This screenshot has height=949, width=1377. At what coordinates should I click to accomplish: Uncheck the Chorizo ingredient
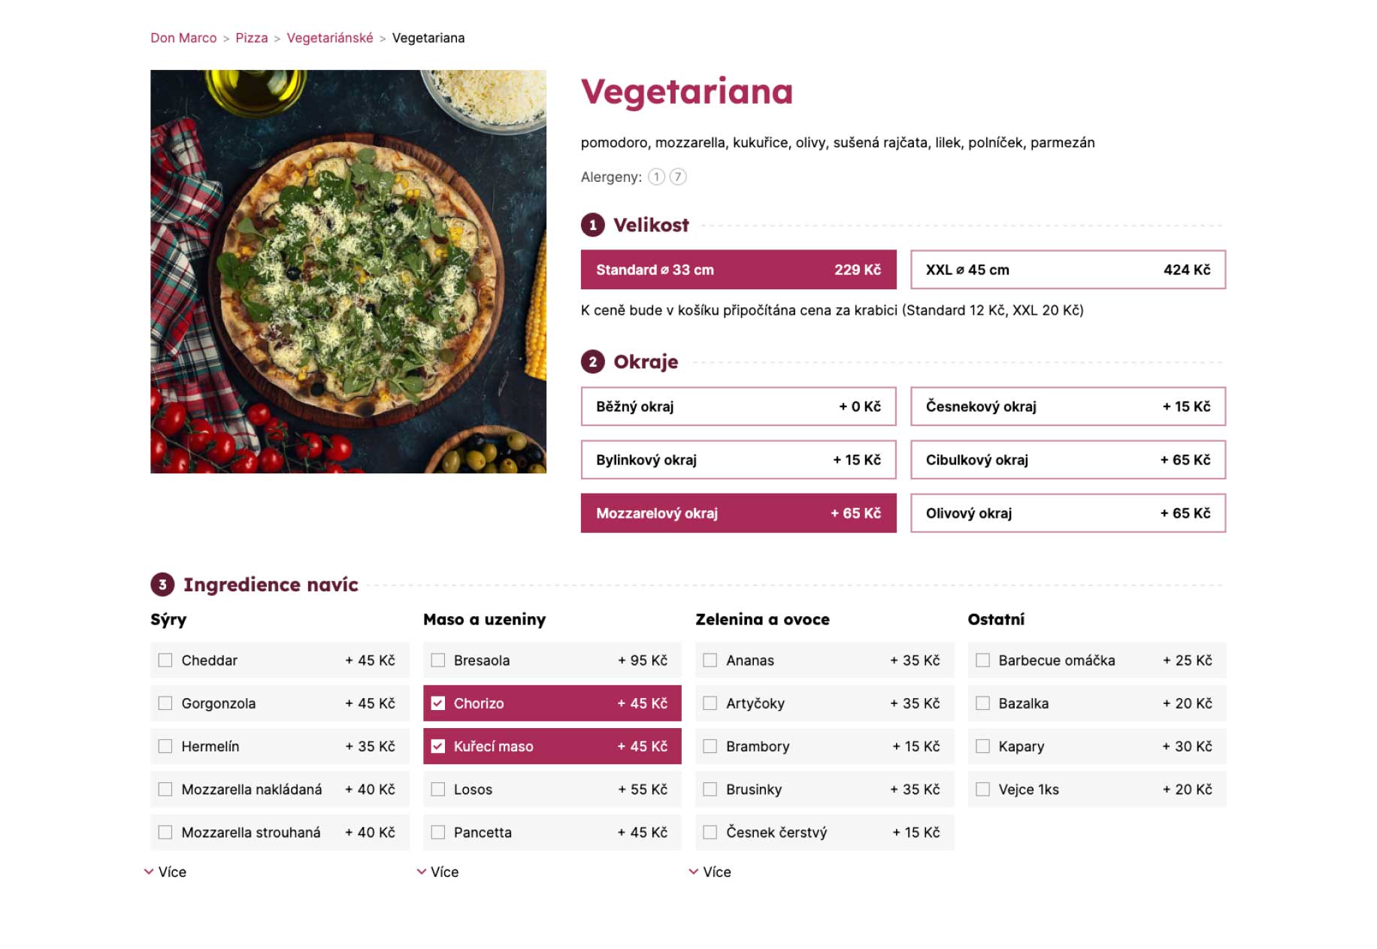pos(438,703)
